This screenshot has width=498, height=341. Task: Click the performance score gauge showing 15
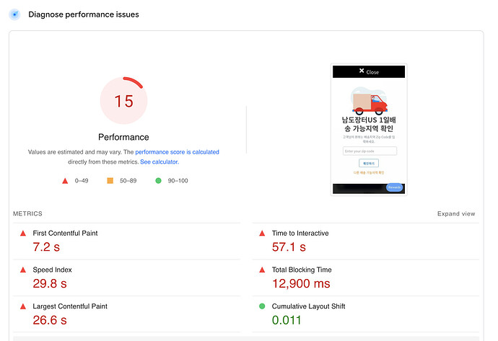[x=123, y=100]
